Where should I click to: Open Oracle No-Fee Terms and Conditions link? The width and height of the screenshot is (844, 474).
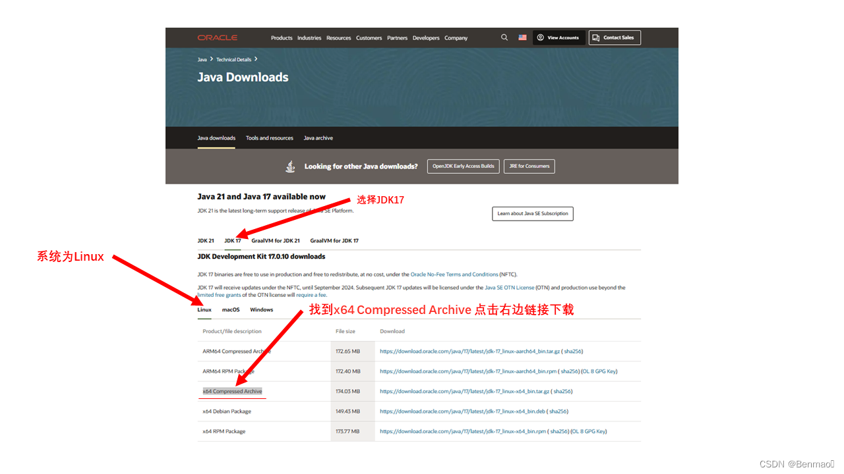coord(454,275)
